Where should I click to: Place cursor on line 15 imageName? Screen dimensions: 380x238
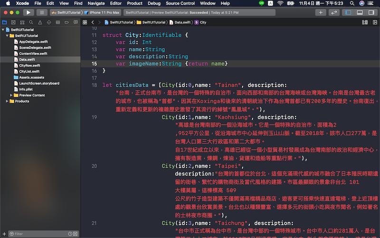[143, 64]
